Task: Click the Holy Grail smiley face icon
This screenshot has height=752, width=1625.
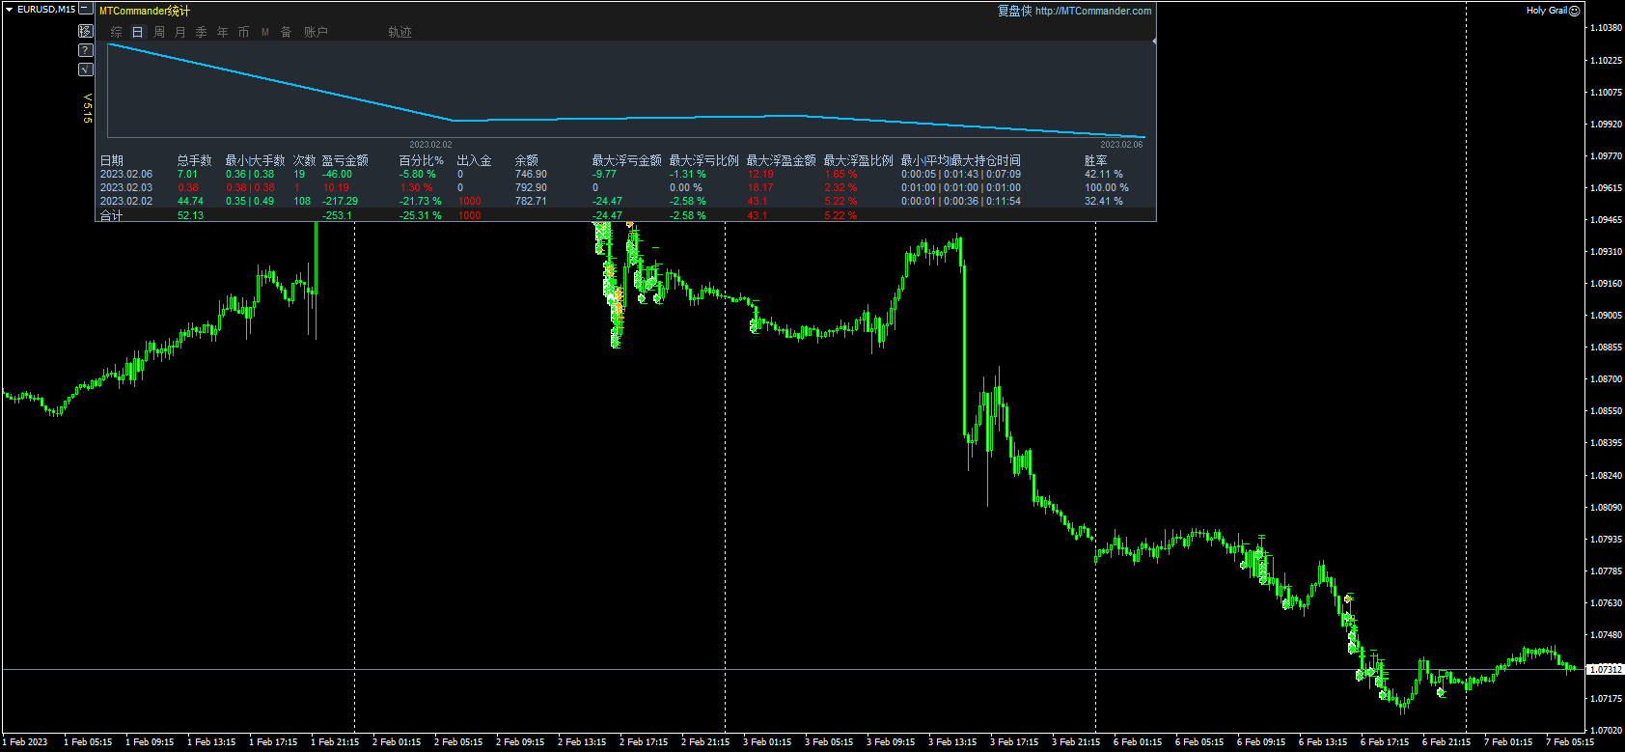Action: [x=1575, y=11]
